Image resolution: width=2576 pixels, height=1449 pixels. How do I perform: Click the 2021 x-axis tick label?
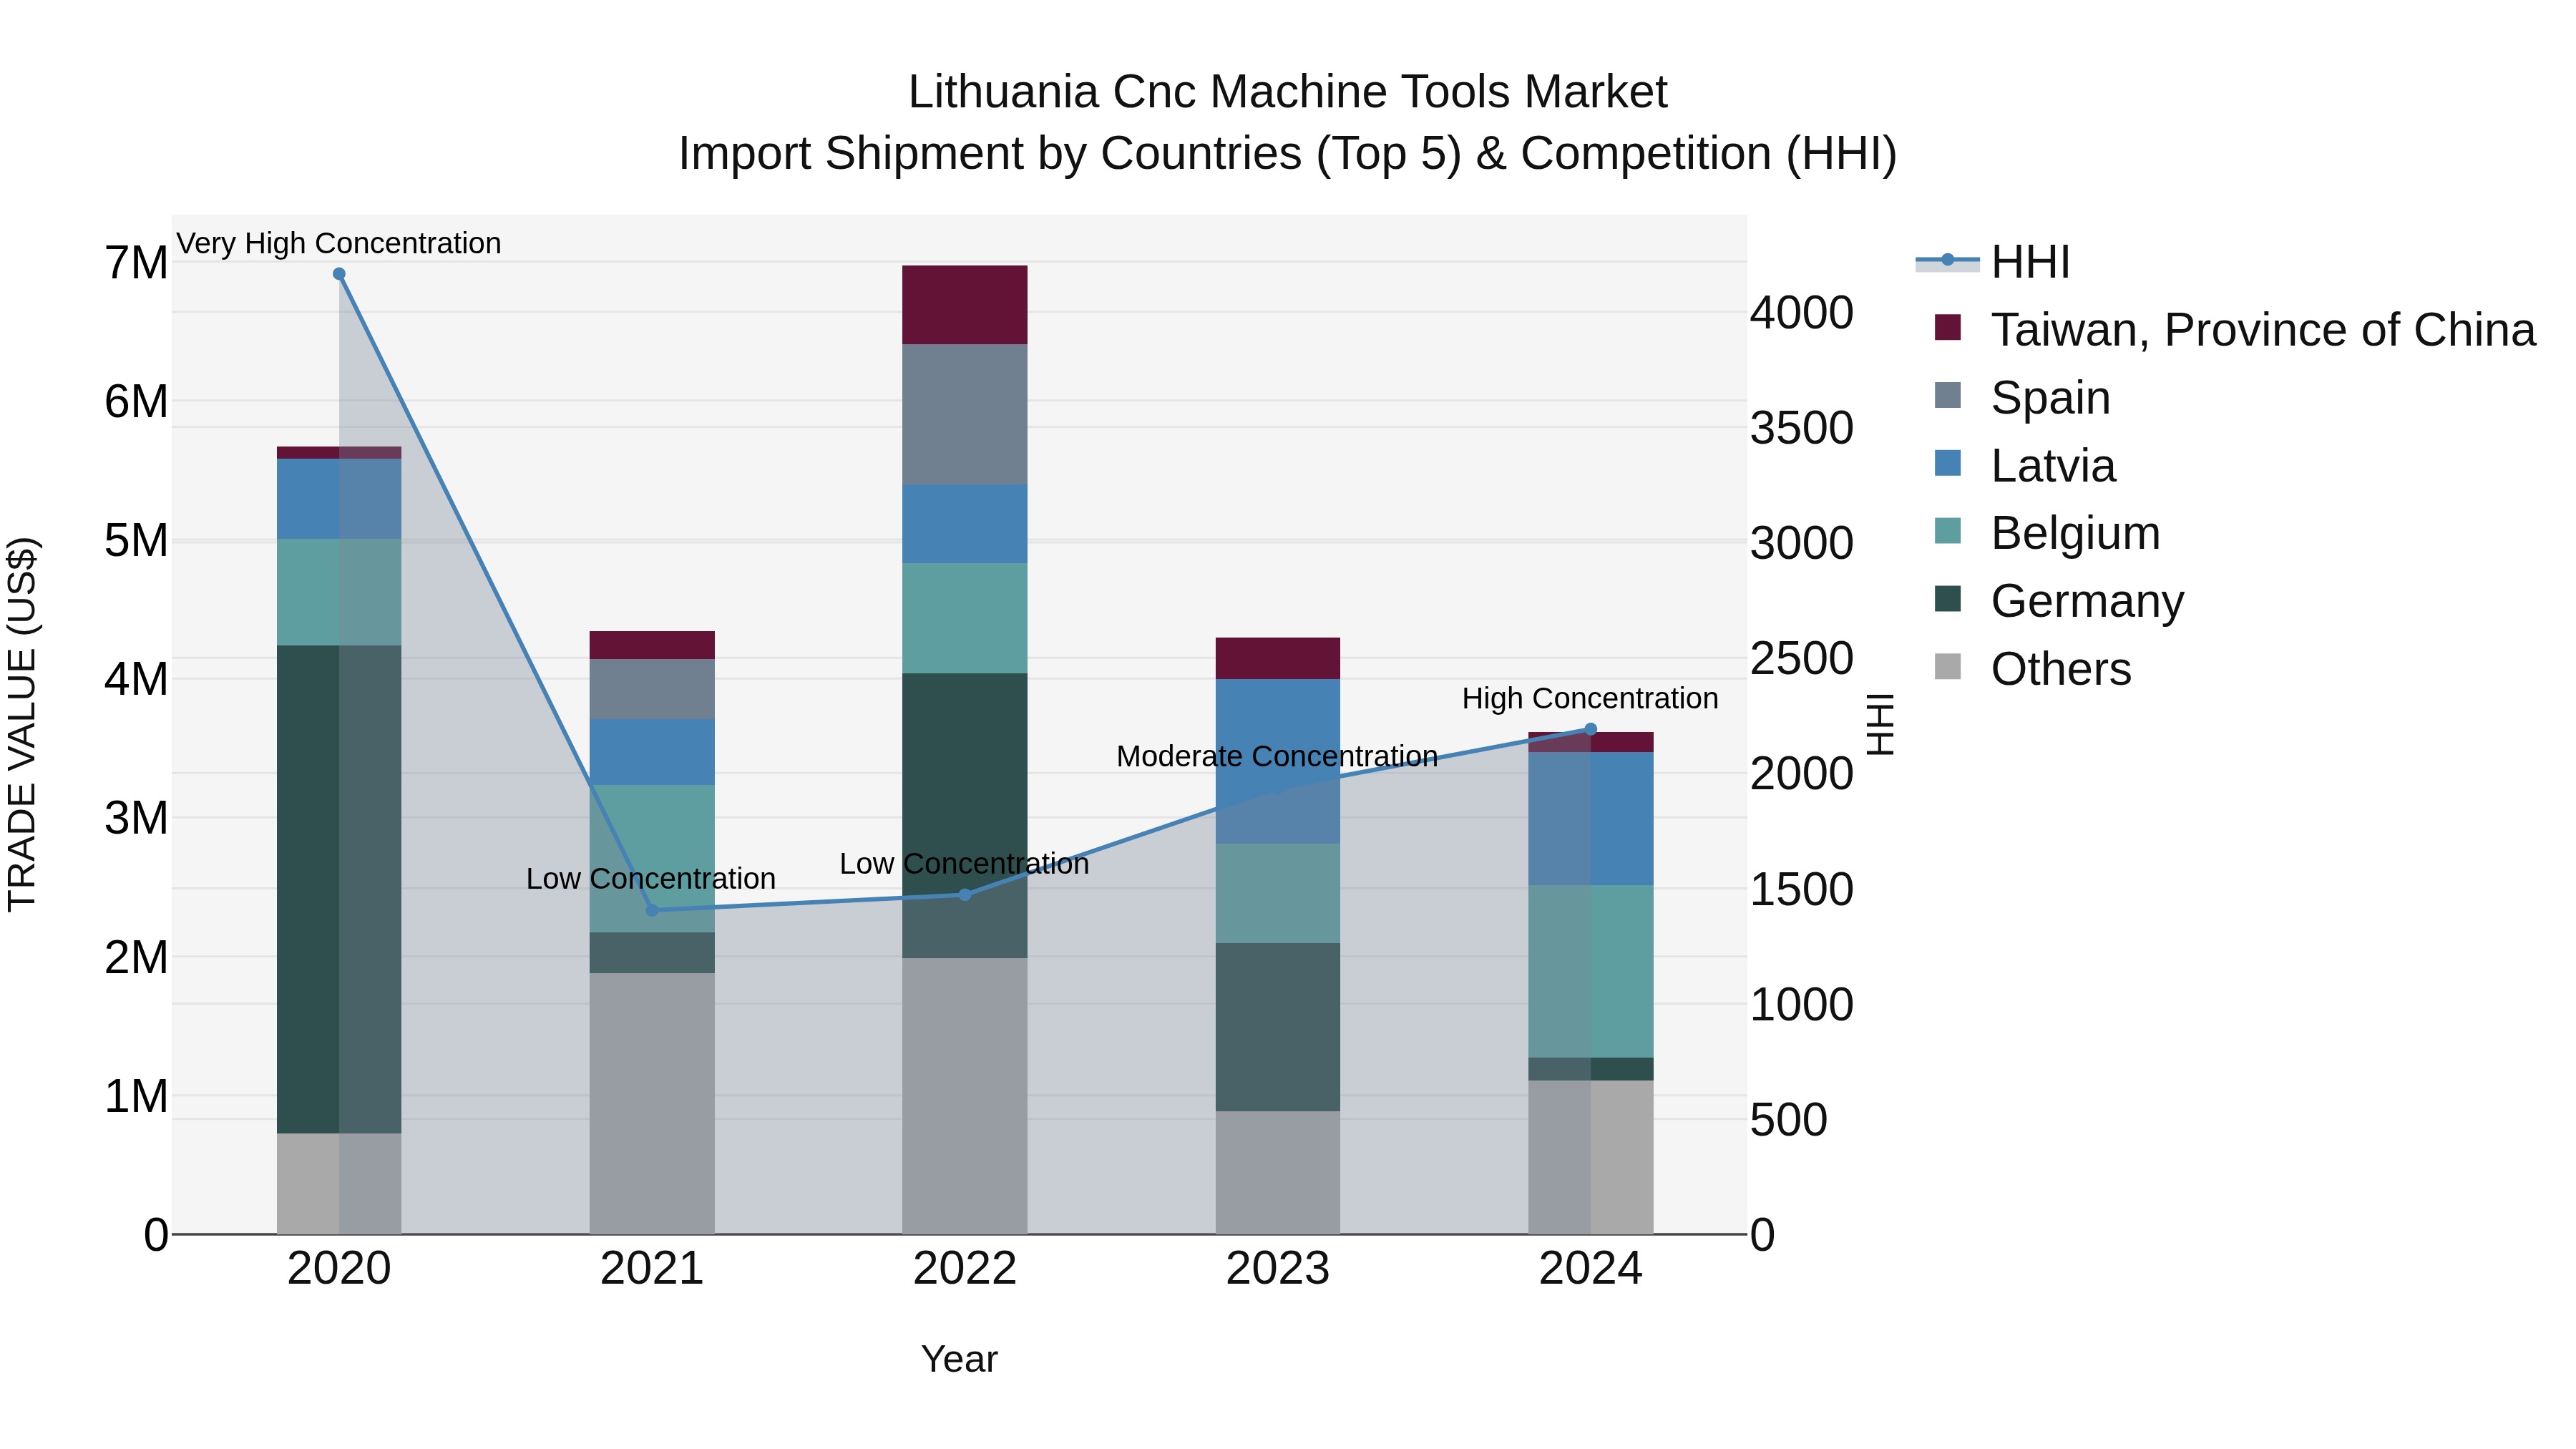pos(652,1269)
